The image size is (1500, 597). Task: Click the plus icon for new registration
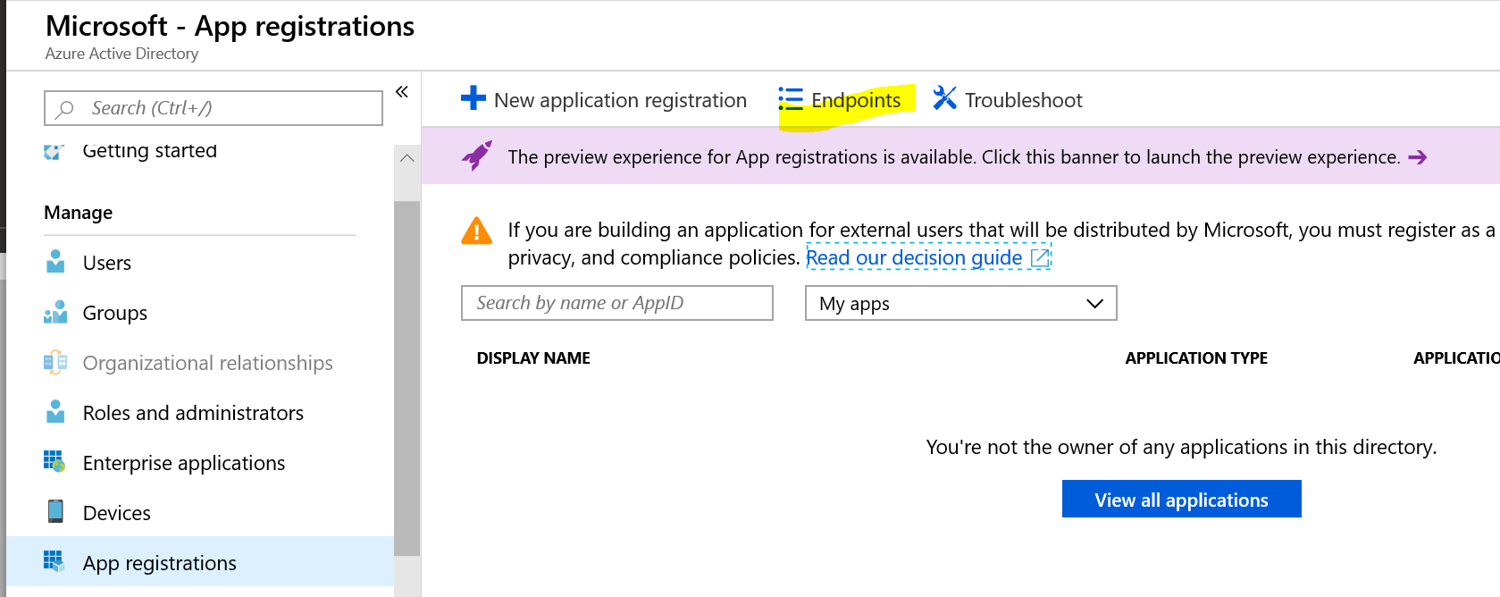pyautogui.click(x=473, y=98)
